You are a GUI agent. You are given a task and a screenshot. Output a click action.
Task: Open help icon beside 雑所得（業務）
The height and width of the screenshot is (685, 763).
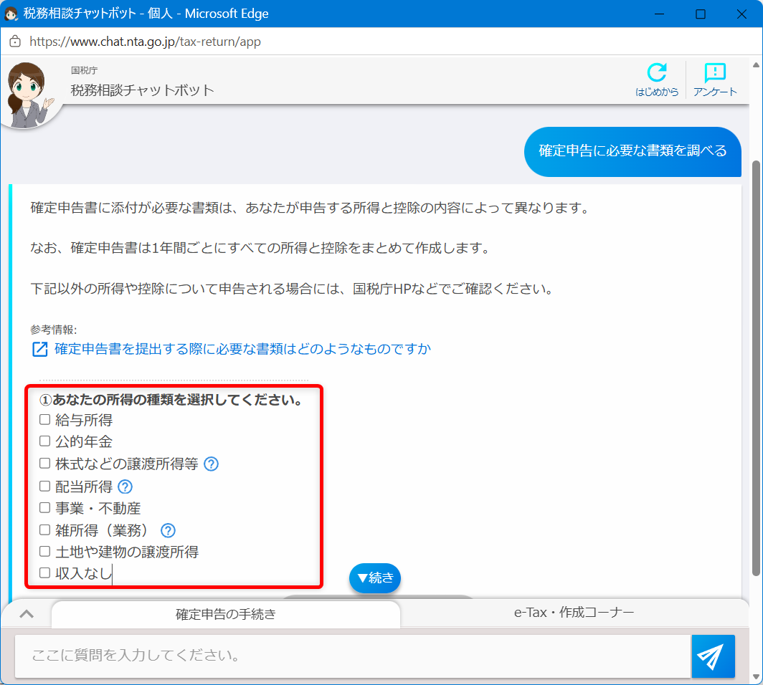coord(168,530)
